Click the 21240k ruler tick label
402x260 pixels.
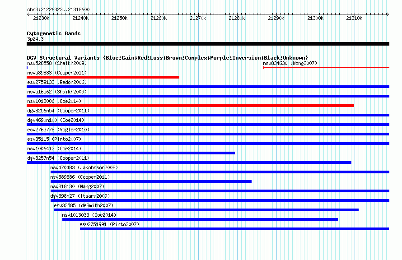click(x=80, y=18)
